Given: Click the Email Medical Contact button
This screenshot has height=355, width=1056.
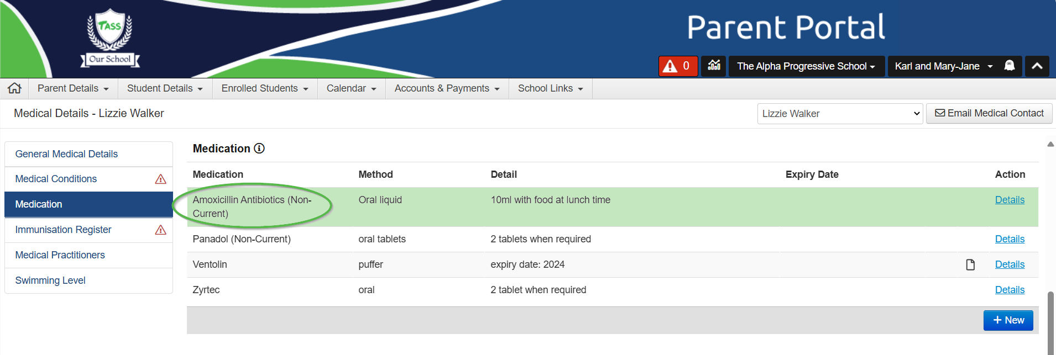Looking at the screenshot, I should coord(989,113).
